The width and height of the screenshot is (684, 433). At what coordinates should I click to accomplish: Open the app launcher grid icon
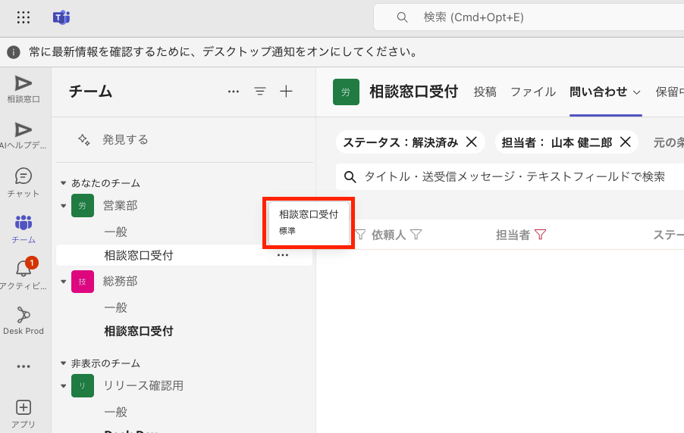[x=23, y=17]
